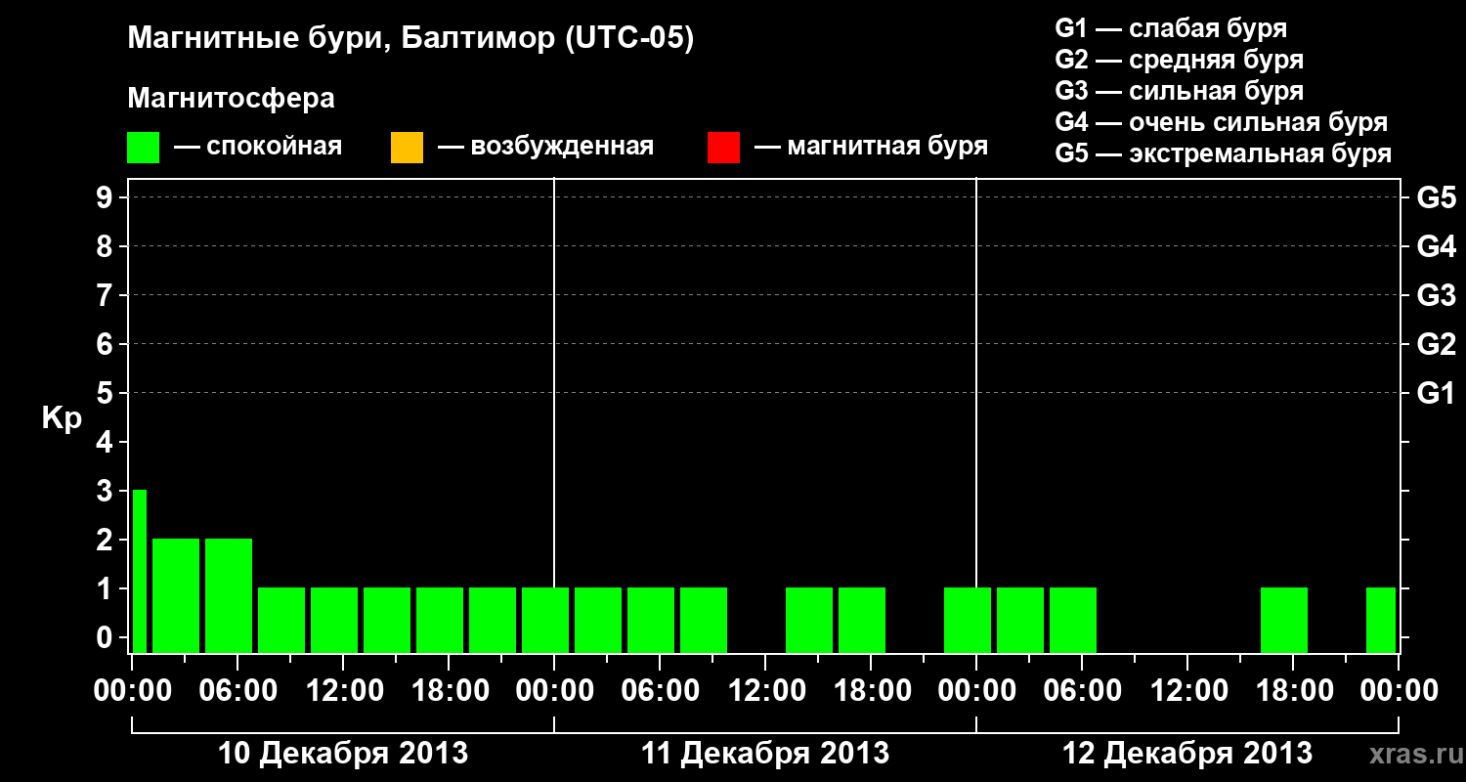The width and height of the screenshot is (1466, 782).
Task: Click the orange 'возбужденная' legend swatch
Action: (x=407, y=148)
